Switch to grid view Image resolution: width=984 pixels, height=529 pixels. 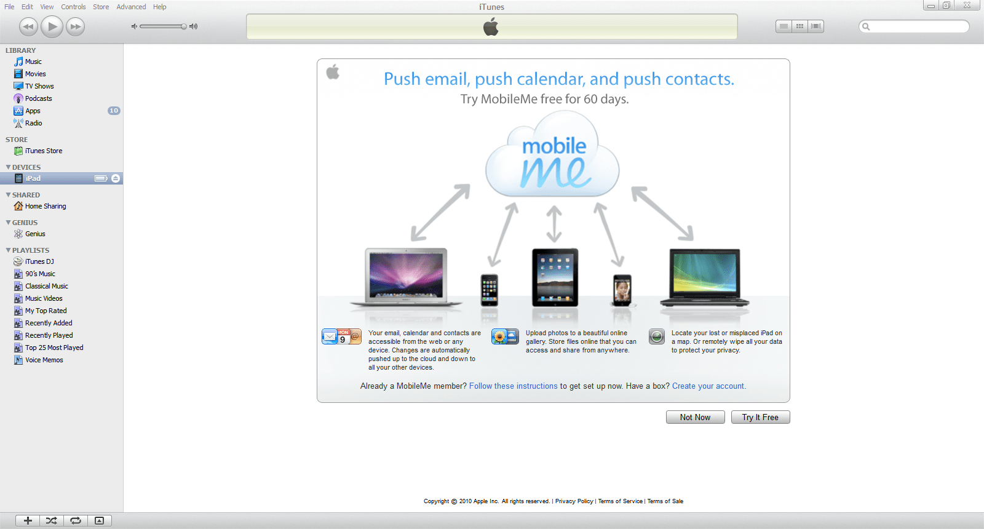[799, 26]
